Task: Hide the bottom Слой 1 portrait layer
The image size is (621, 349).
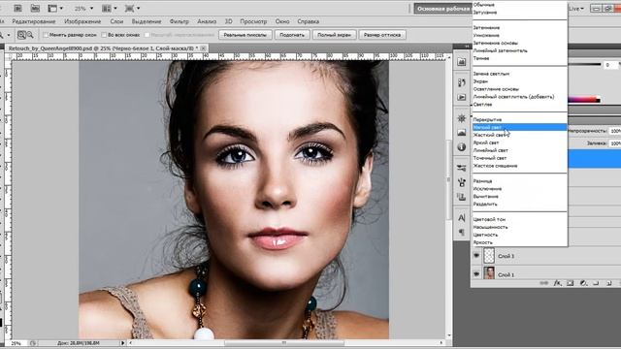Action: tap(476, 273)
